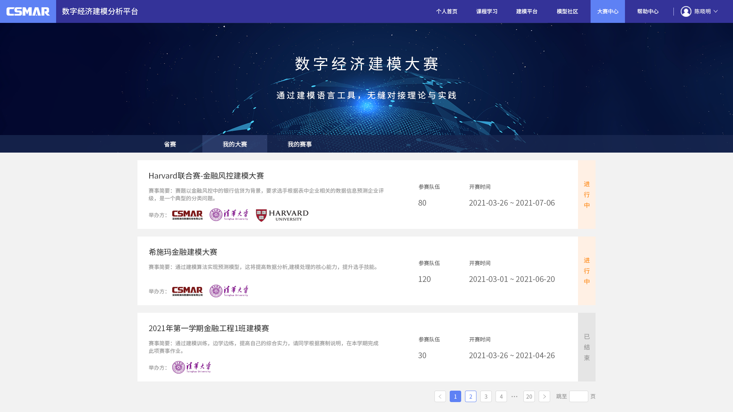Open Harvard联合赛-金融风控建模大赛 title link
Screen dimensions: 733x412
[x=206, y=175]
